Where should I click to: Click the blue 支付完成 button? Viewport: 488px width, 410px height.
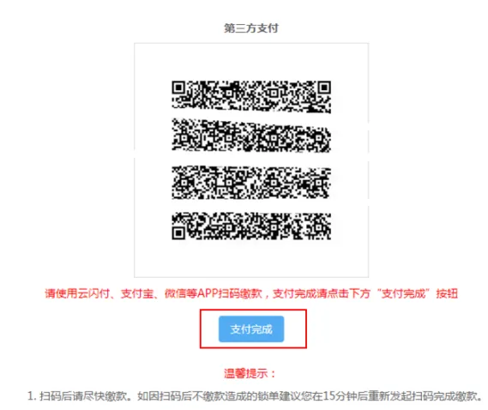point(251,329)
